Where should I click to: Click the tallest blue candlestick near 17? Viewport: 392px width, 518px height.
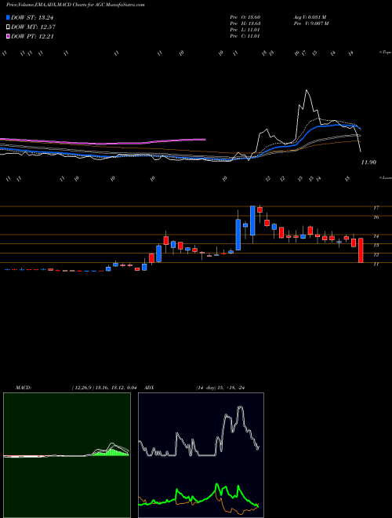click(x=252, y=221)
